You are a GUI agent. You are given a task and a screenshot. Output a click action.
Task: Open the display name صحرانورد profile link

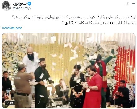(20, 4)
